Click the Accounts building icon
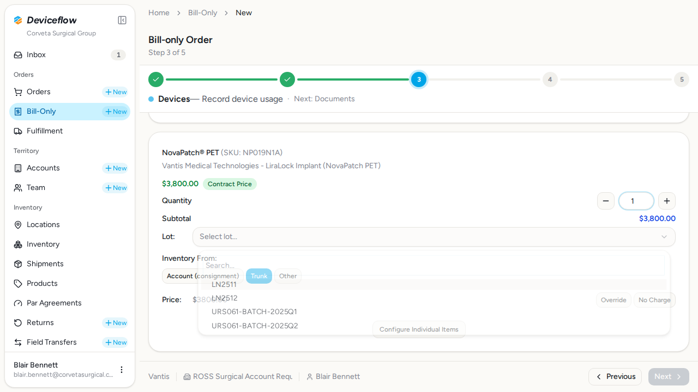698x392 pixels. click(x=18, y=168)
